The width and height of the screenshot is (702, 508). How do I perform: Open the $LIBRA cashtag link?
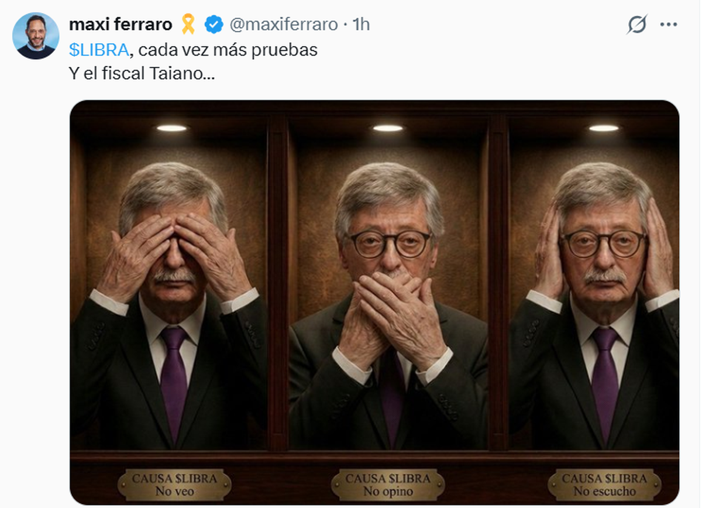click(x=98, y=50)
